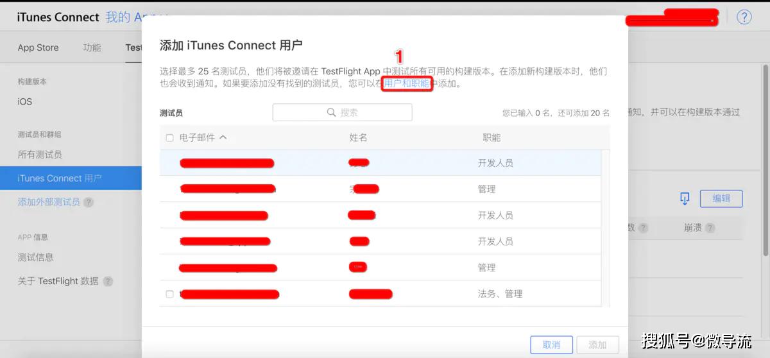
Task: Focus the 搜索 search field
Action: (x=342, y=112)
